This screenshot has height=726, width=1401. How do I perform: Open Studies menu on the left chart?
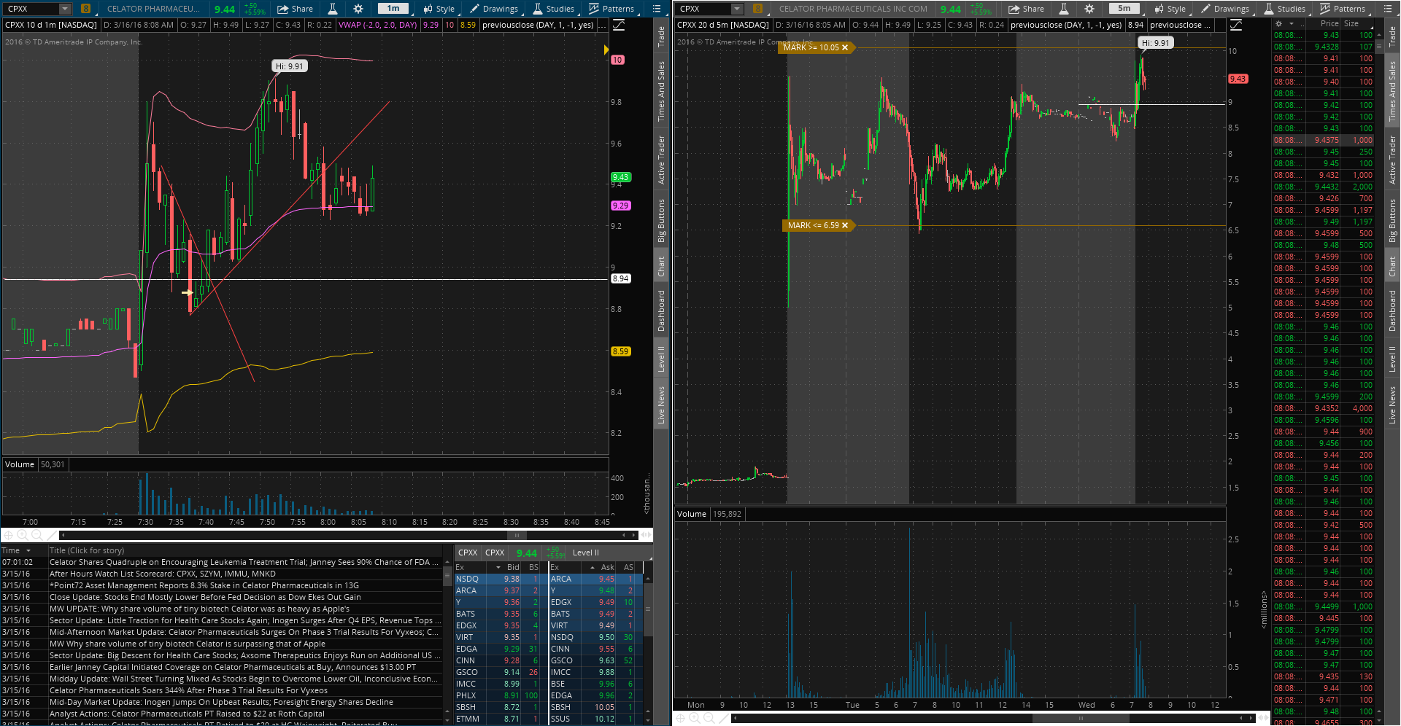554,9
